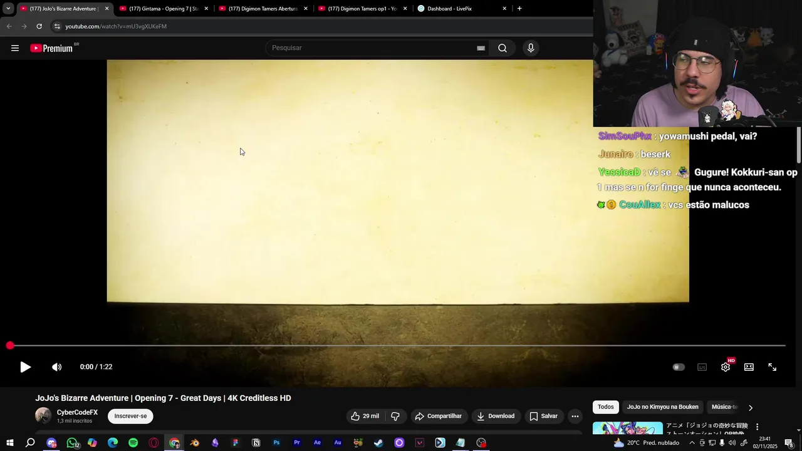Toggle subtitles/closed captions button
This screenshot has width=802, height=451.
(702, 367)
